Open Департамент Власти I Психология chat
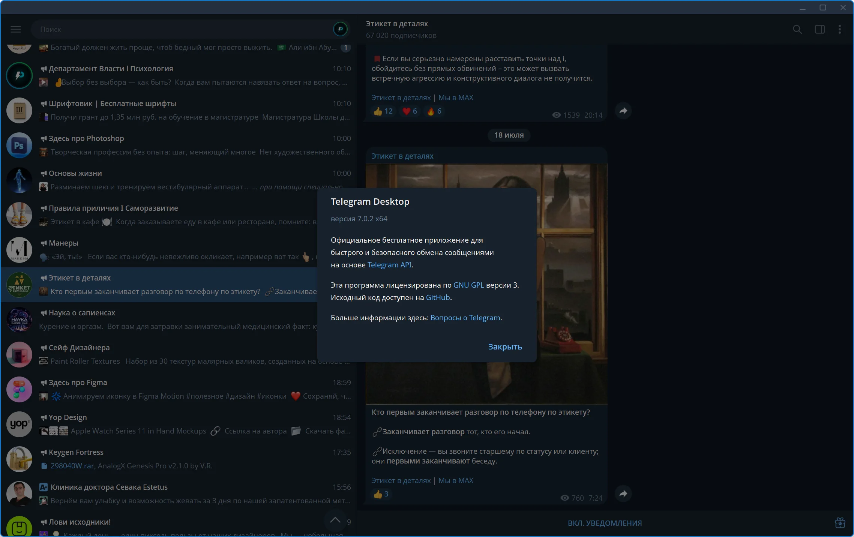Viewport: 854px width, 537px height. point(179,75)
